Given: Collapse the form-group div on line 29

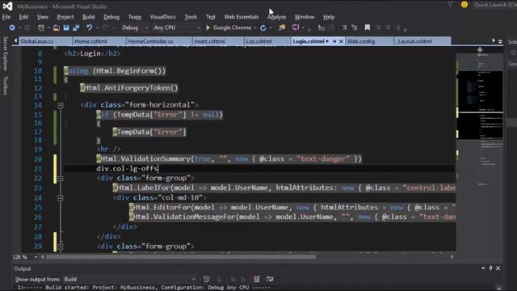Looking at the screenshot, I should tap(61, 247).
